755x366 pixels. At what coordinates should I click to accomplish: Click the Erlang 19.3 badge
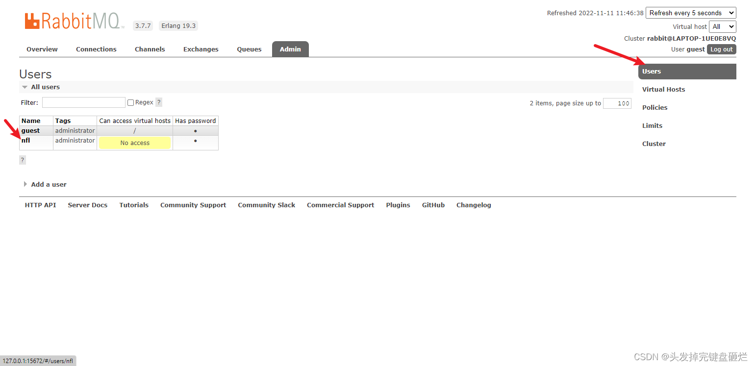click(x=178, y=26)
